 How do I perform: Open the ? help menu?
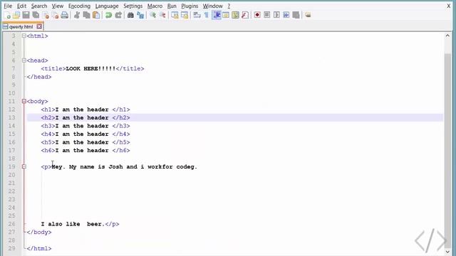click(x=229, y=6)
